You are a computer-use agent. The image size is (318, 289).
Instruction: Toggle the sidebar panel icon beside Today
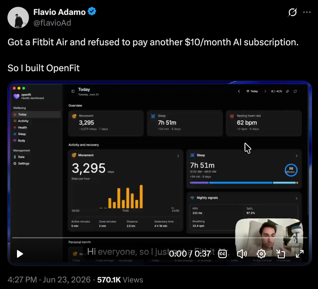tap(73, 91)
